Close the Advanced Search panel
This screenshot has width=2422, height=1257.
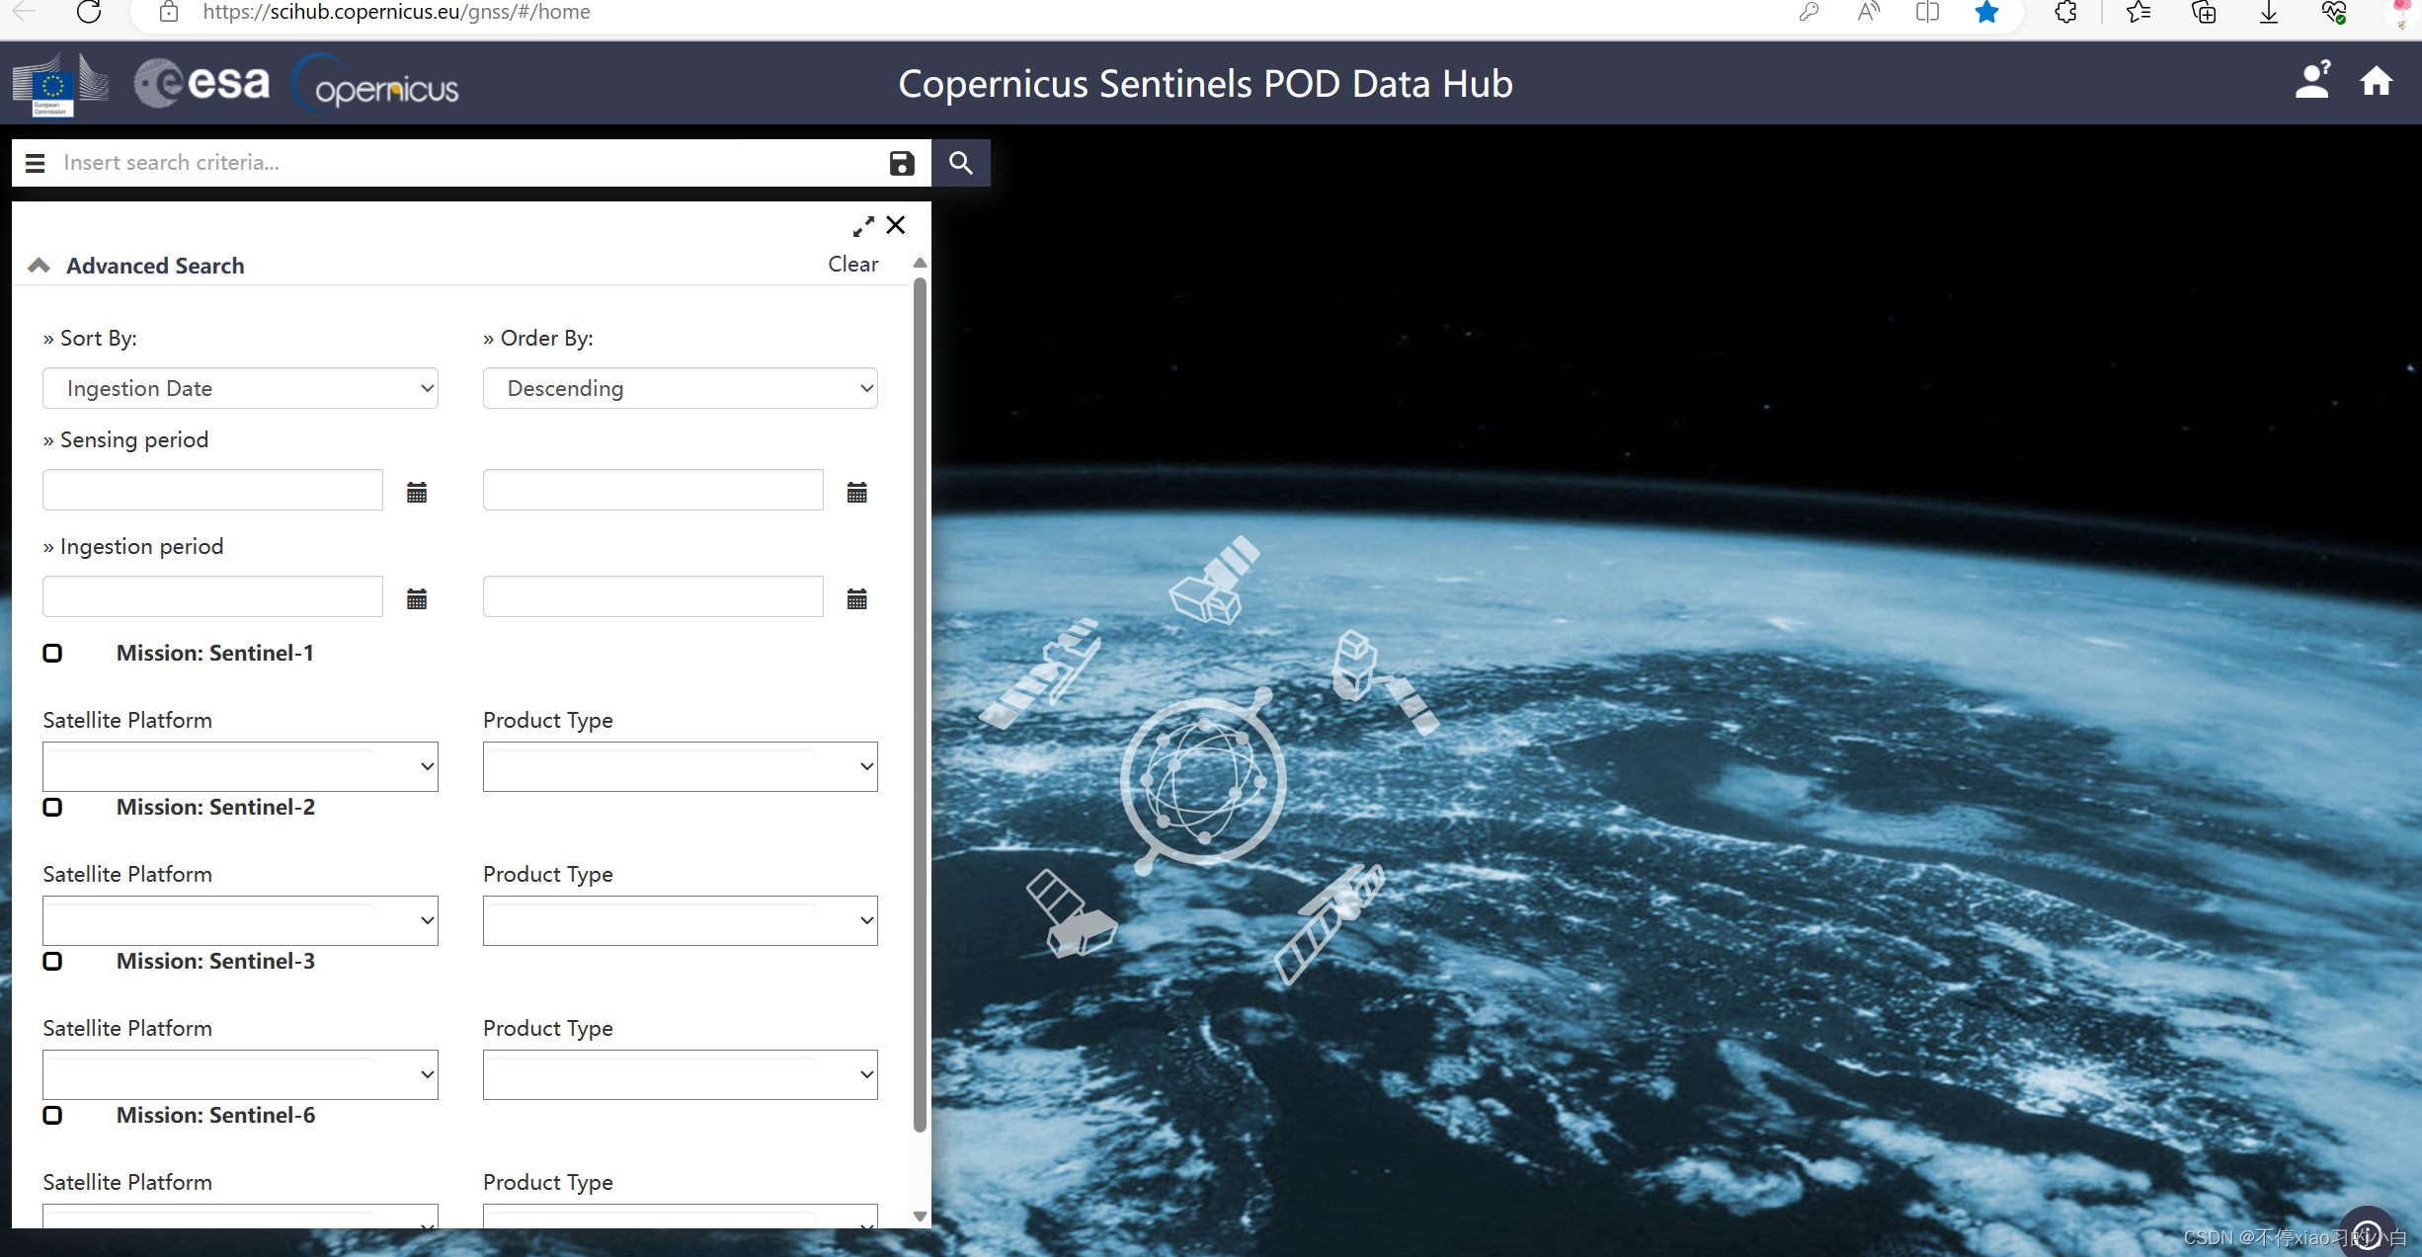pyautogui.click(x=896, y=225)
